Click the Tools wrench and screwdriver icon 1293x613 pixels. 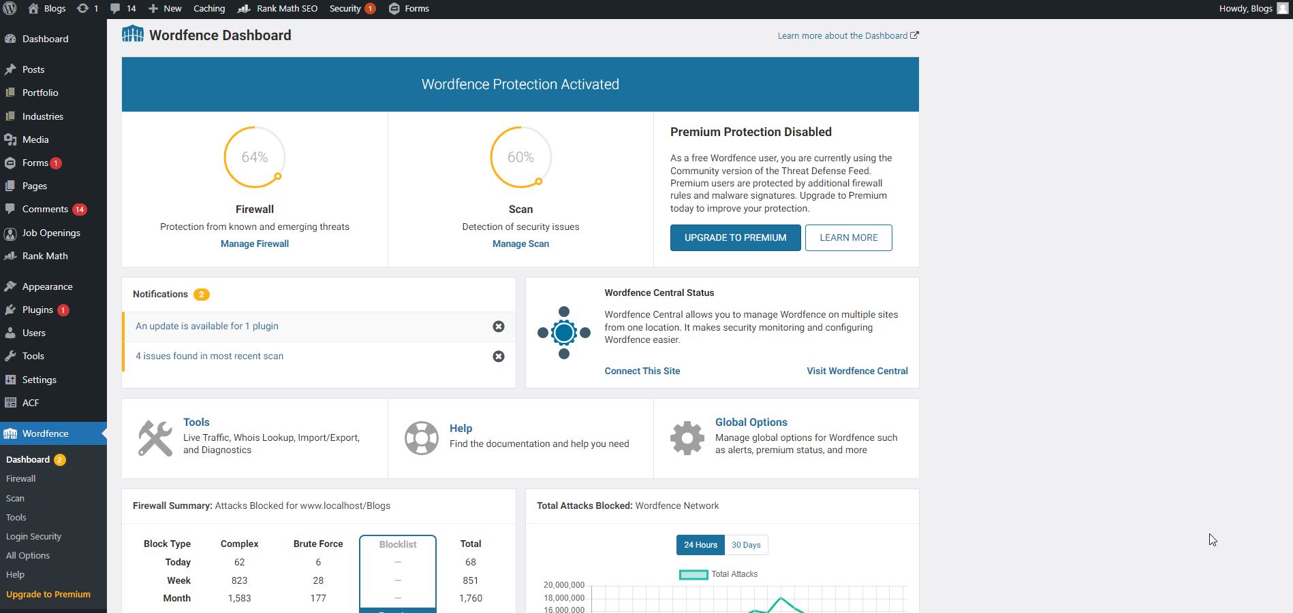pyautogui.click(x=155, y=438)
